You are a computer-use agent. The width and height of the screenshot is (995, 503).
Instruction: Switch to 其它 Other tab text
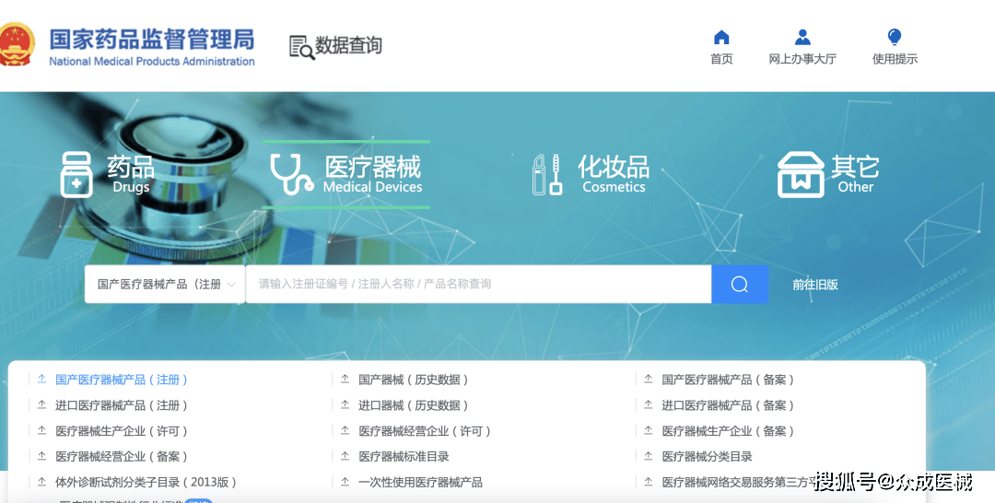click(x=855, y=174)
